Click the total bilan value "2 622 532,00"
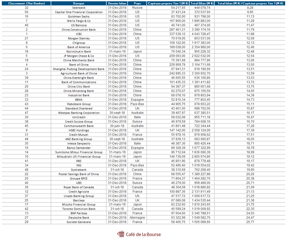This screenshot has width=288, height=239. [x=201, y=56]
